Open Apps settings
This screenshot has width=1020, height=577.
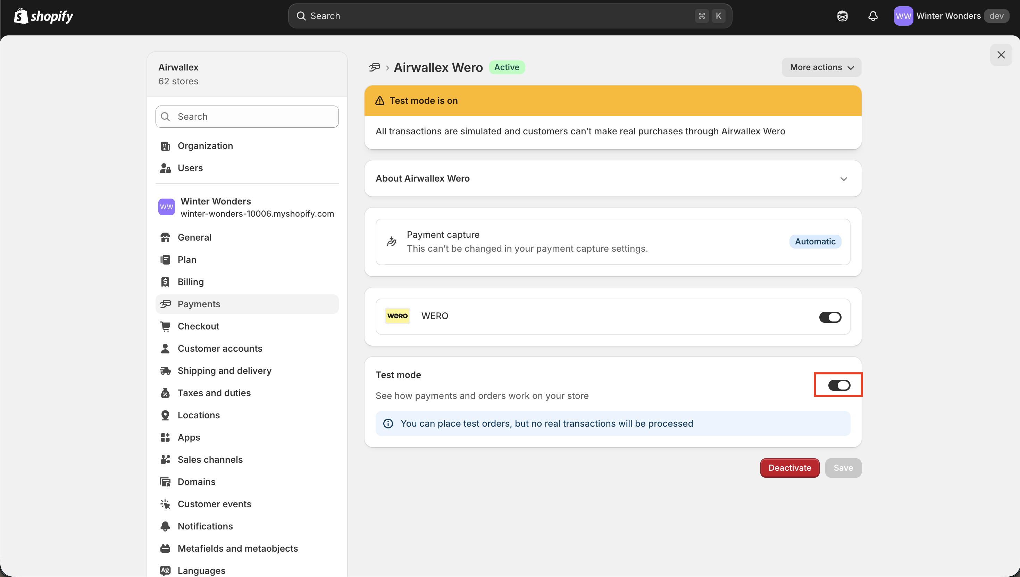pyautogui.click(x=247, y=437)
